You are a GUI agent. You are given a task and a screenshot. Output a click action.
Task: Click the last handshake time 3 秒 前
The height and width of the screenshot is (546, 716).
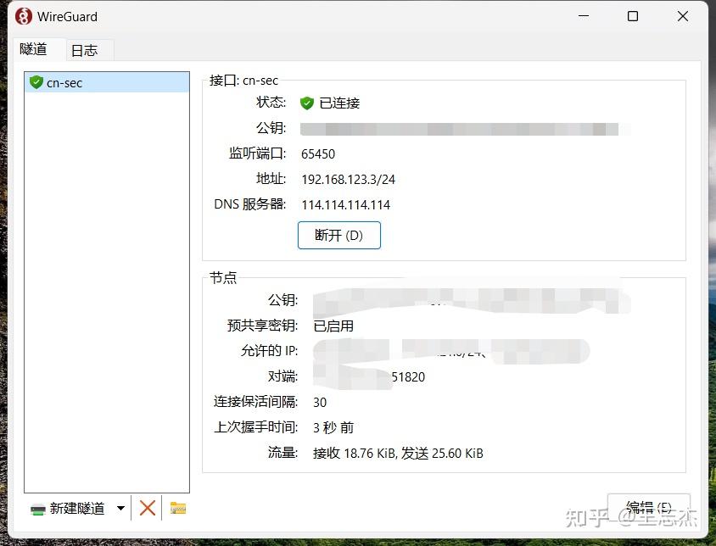coord(333,427)
